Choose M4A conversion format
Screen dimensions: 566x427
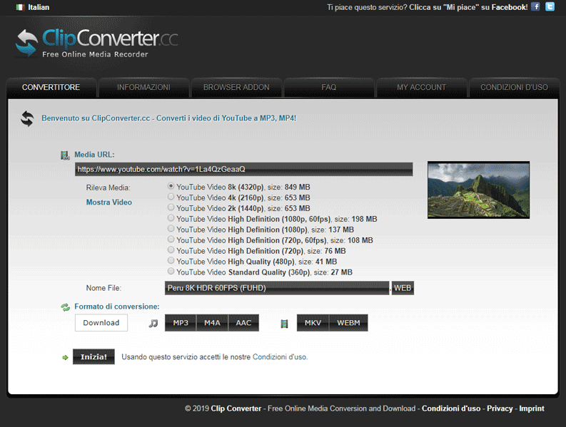(212, 323)
